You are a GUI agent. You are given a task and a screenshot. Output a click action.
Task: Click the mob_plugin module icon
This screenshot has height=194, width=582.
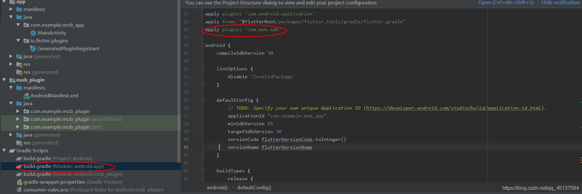point(13,80)
